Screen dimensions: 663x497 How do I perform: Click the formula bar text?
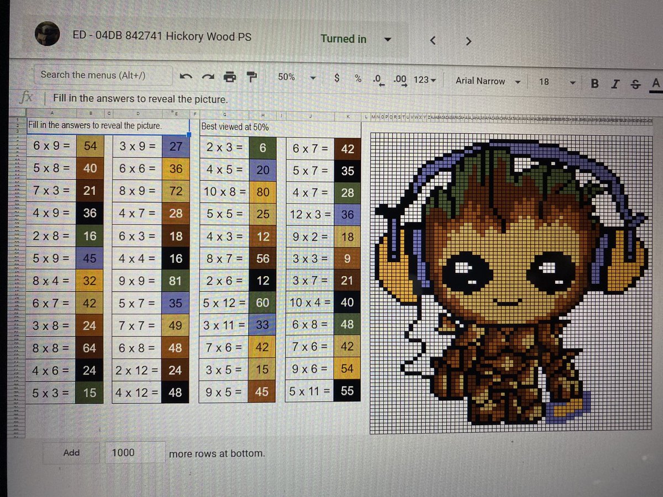click(140, 99)
